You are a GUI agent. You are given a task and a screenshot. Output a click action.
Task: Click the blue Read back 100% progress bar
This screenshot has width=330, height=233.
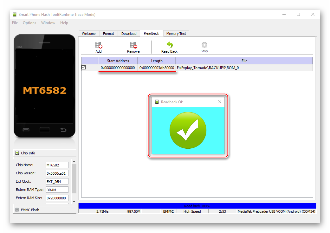[197, 206]
